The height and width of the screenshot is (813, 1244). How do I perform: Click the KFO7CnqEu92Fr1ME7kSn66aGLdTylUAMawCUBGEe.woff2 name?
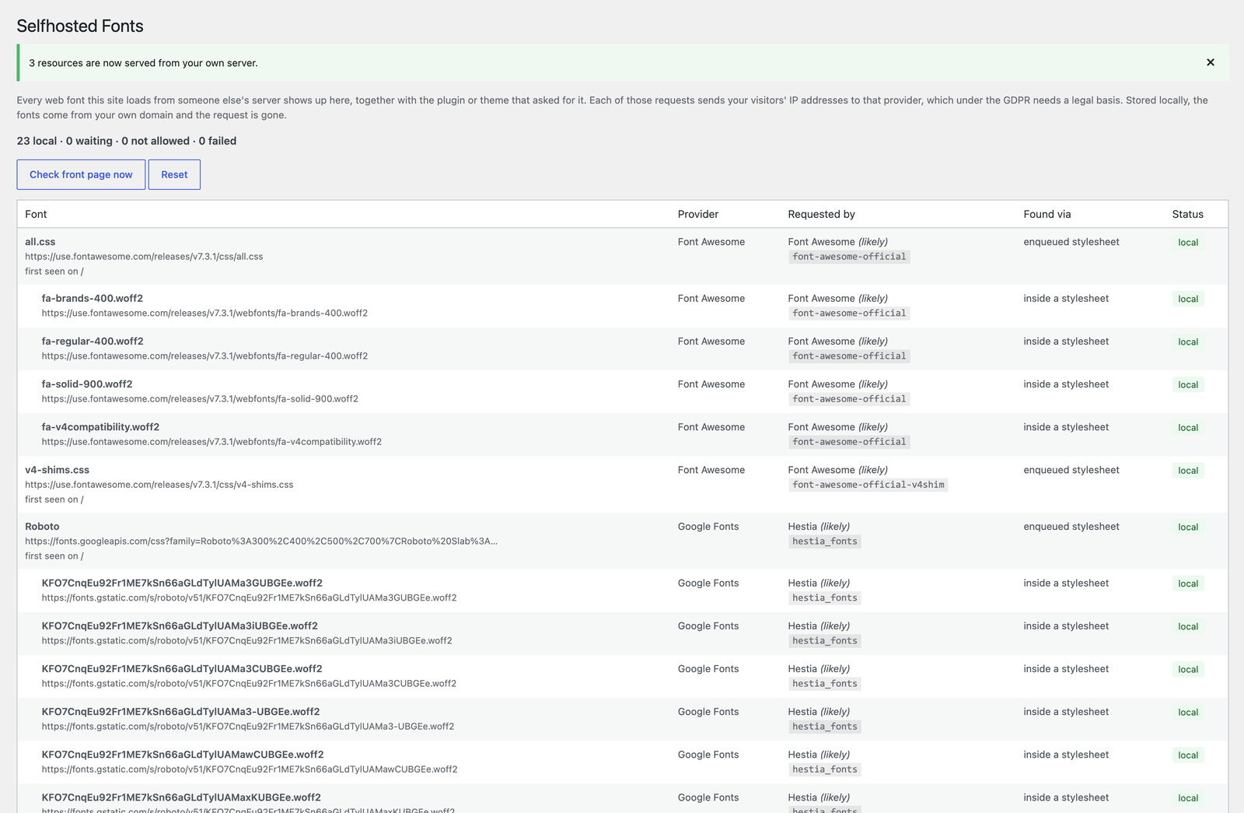[x=183, y=755]
